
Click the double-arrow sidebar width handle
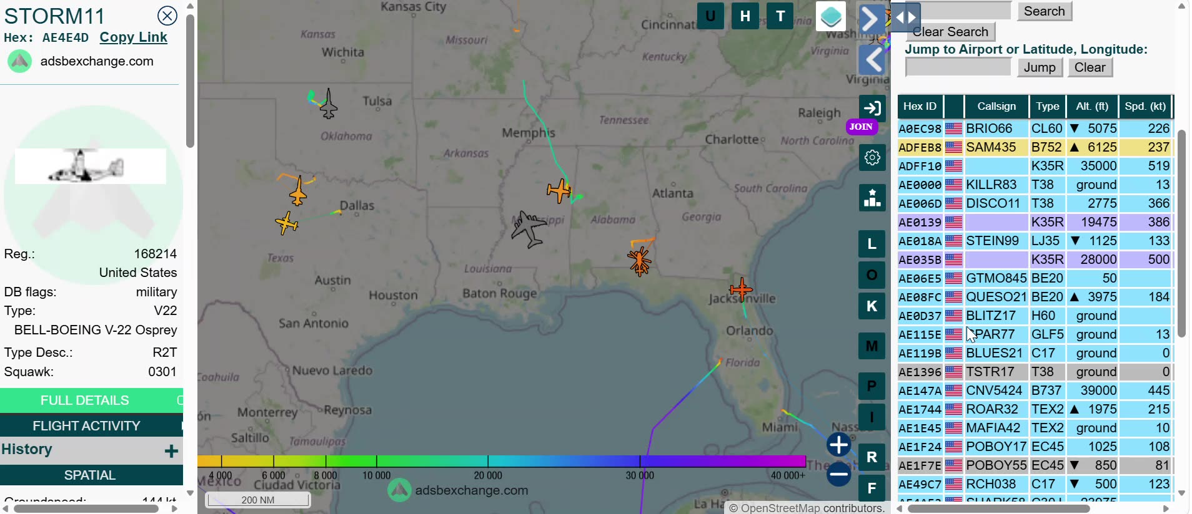[906, 17]
